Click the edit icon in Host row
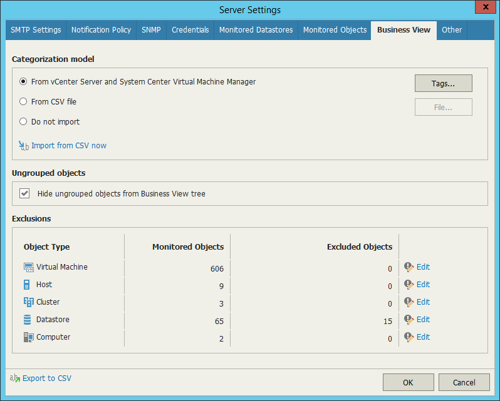Image resolution: width=500 pixels, height=401 pixels. click(409, 285)
